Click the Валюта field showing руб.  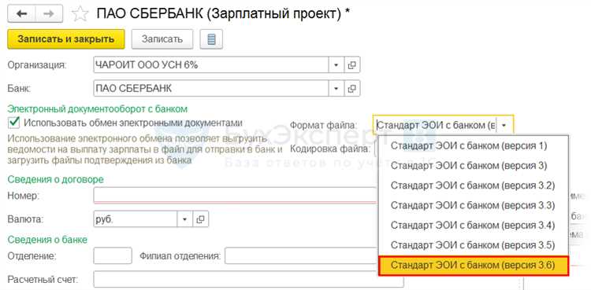point(136,219)
